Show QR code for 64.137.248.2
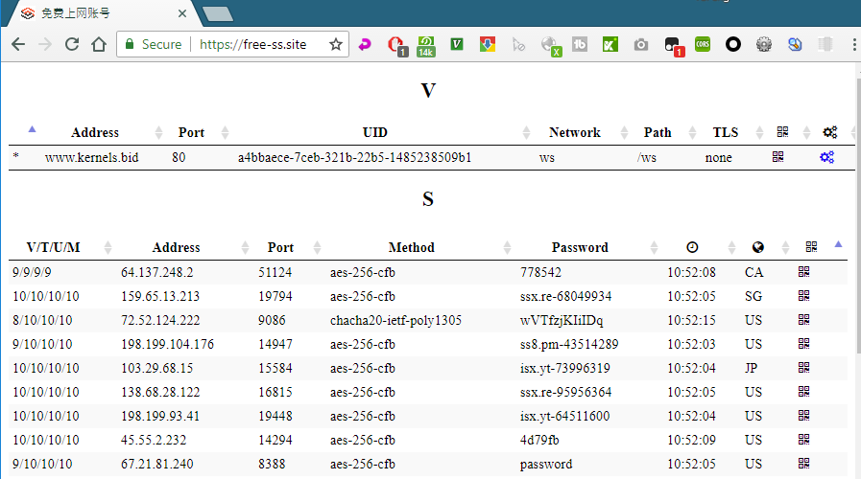861x479 pixels. point(804,272)
